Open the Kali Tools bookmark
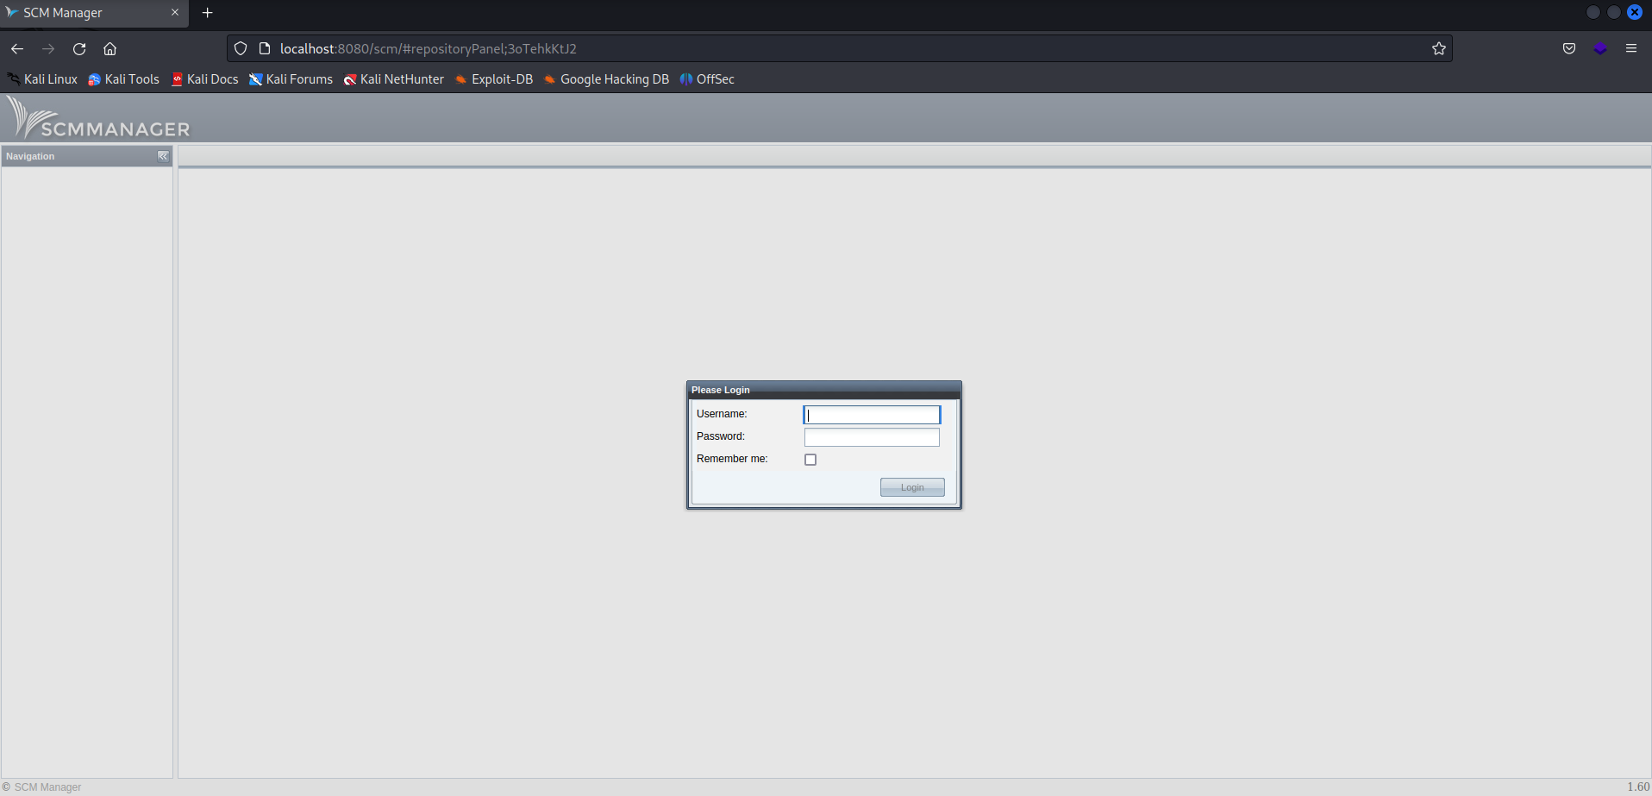 click(131, 79)
